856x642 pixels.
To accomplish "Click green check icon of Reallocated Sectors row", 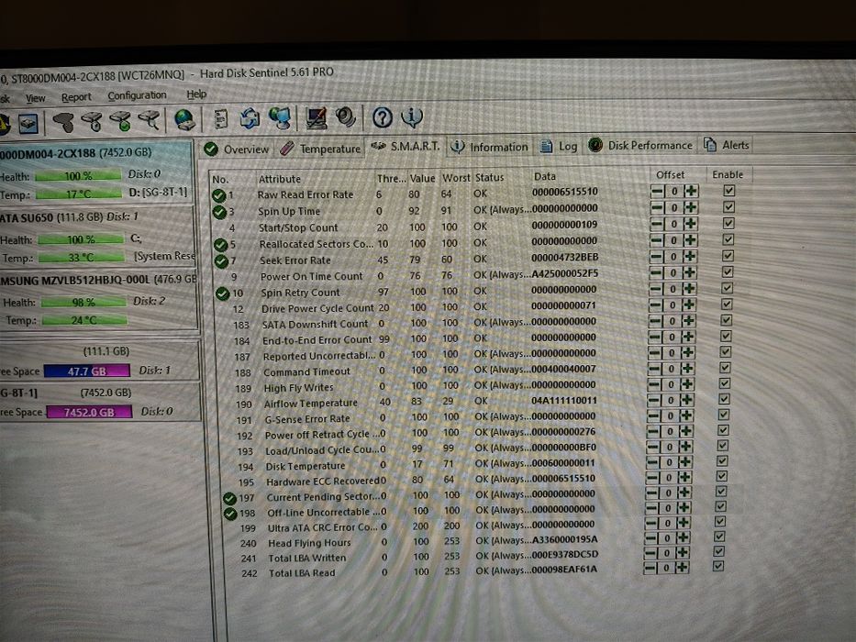I will pyautogui.click(x=220, y=245).
